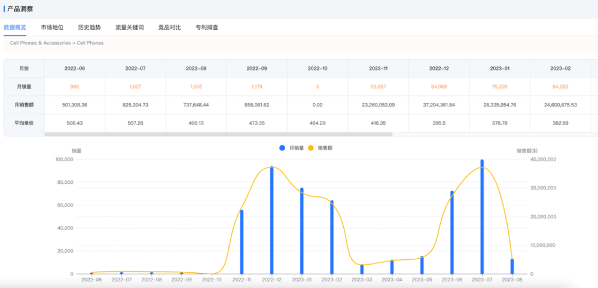
Task: Go to the 竞品对比 tab
Action: (169, 28)
